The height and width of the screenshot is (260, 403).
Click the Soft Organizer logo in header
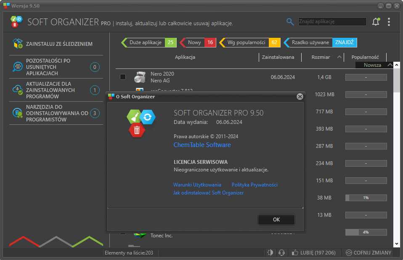(16, 21)
